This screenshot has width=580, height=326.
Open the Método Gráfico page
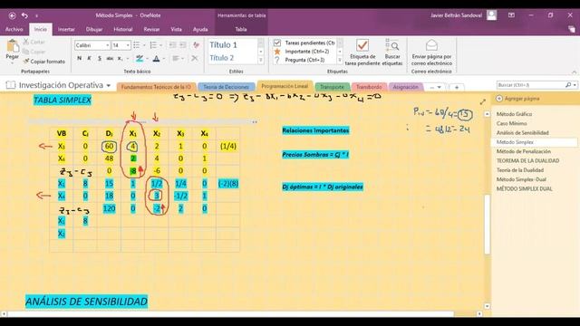pos(514,114)
